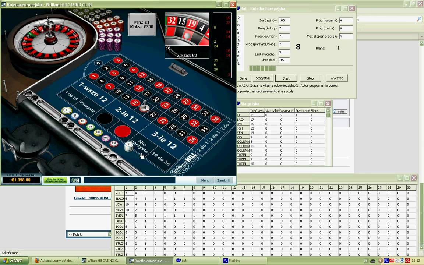Click the PL language indicator in tray
The height and width of the screenshot is (265, 424).
[x=366, y=261]
